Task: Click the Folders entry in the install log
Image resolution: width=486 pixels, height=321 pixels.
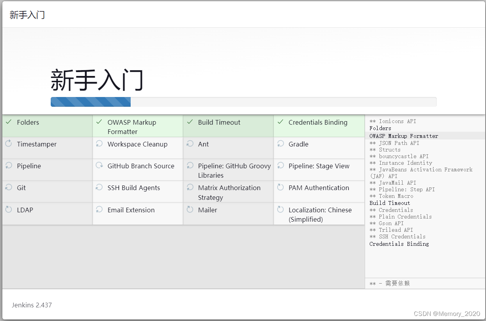Action: (380, 128)
